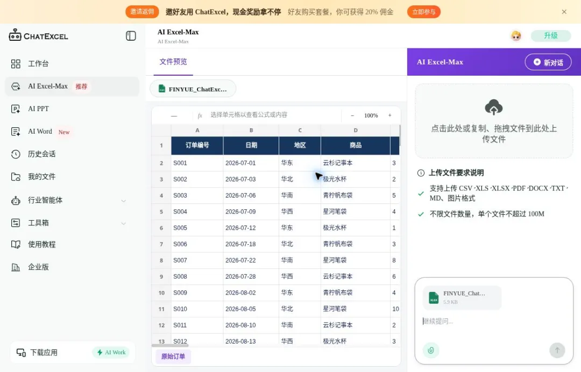Click 云杉记事本 in row S008
This screenshot has width=581, height=372.
point(356,276)
